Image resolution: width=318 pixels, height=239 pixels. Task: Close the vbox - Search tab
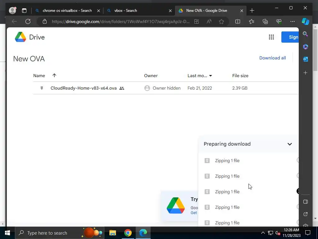(170, 11)
